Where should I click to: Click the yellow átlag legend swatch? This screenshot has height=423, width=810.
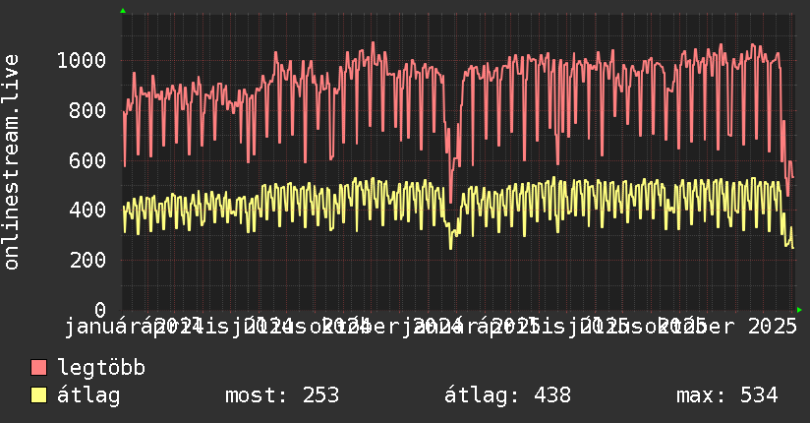[x=38, y=395]
